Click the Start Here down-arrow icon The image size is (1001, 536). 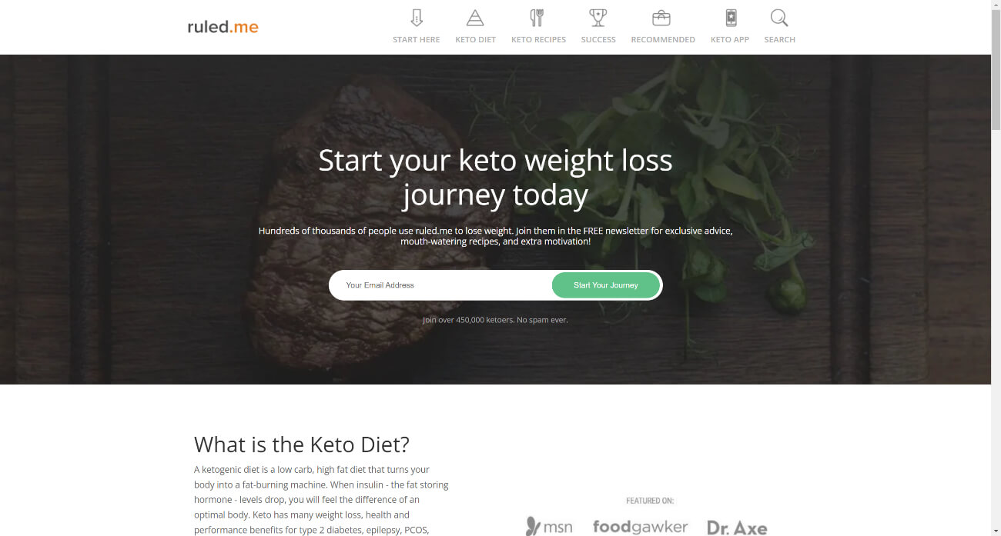[x=417, y=18]
